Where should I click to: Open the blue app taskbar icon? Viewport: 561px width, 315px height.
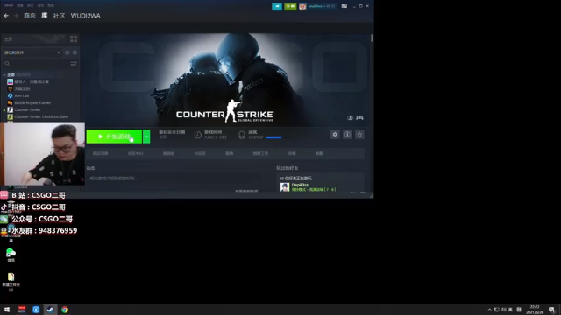coord(36,310)
